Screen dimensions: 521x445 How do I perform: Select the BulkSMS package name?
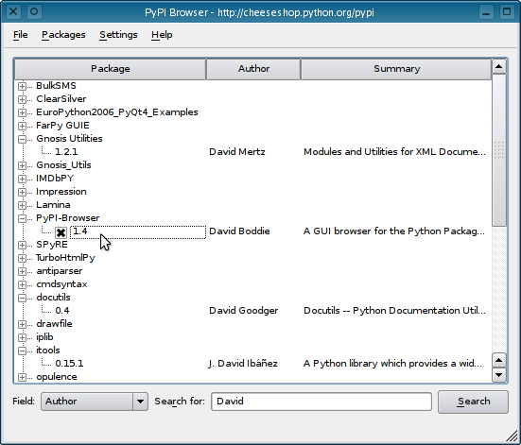tap(56, 86)
